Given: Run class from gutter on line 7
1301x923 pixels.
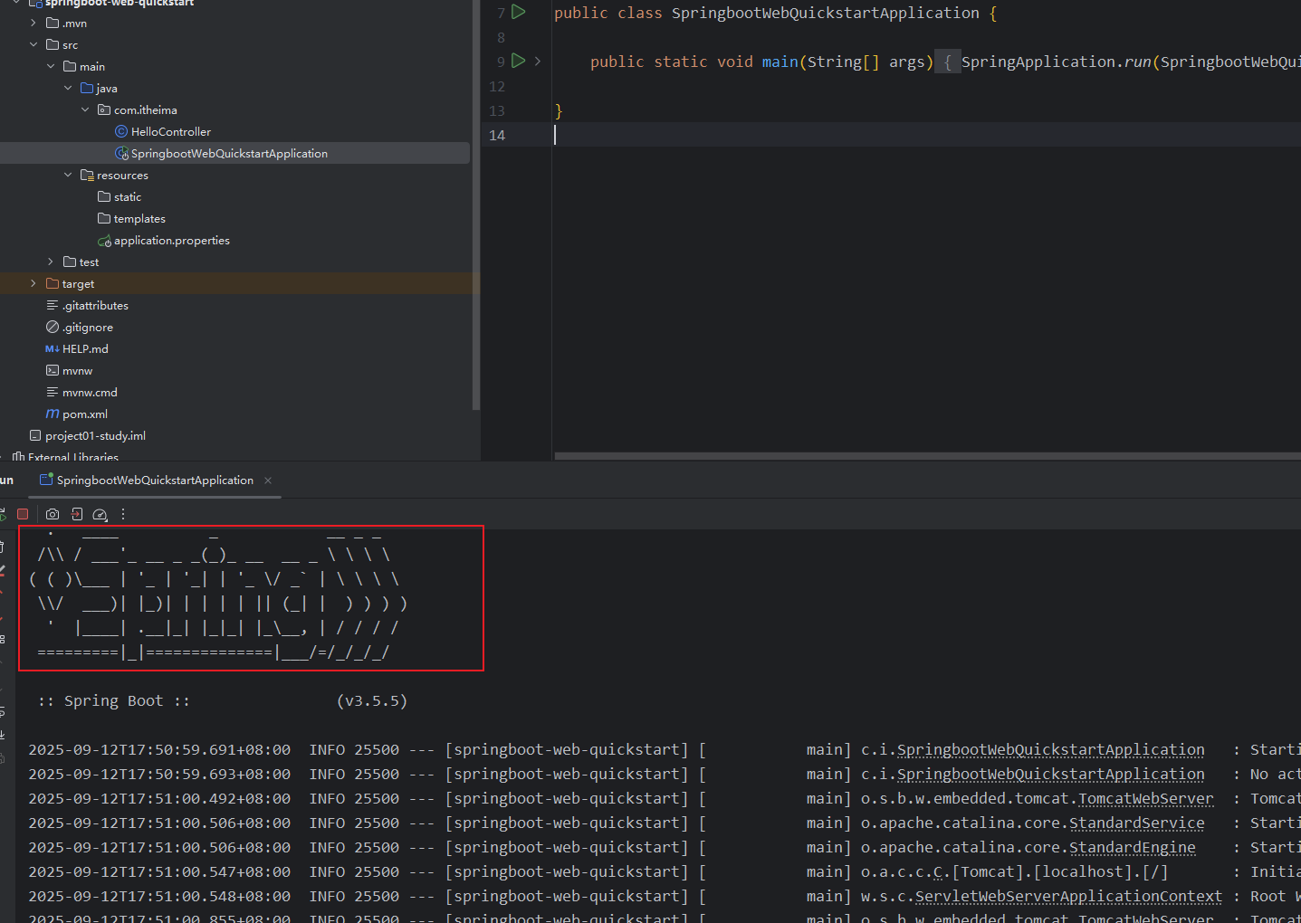Looking at the screenshot, I should pyautogui.click(x=519, y=12).
